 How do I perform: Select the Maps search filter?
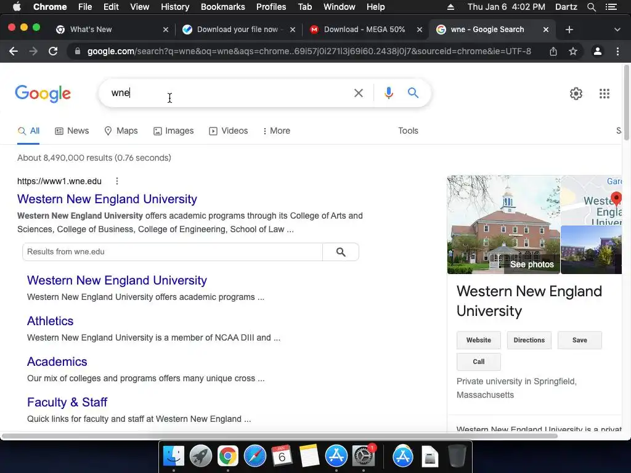tap(121, 131)
